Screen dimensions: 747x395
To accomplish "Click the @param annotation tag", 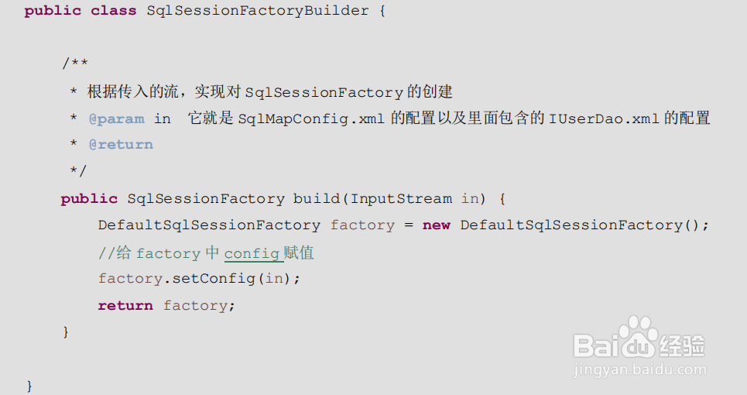I will click(x=116, y=118).
